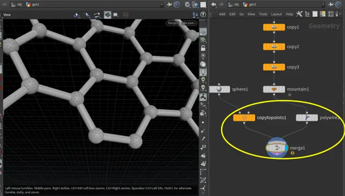
Task: Click the viewport pane link circle icon
Action: pyautogui.click(x=177, y=4)
